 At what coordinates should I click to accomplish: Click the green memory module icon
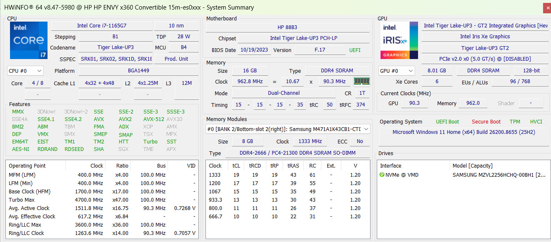click(x=361, y=81)
